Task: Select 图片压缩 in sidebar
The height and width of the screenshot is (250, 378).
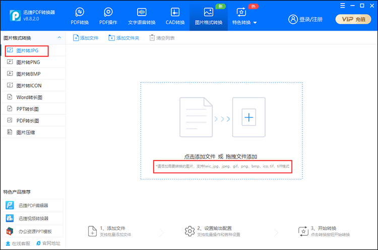Action: pos(33,133)
